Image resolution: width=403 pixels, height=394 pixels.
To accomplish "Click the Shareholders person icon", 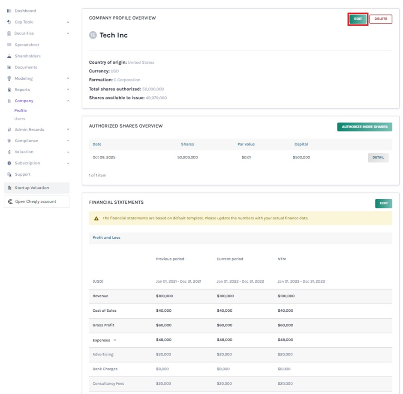I will point(9,56).
